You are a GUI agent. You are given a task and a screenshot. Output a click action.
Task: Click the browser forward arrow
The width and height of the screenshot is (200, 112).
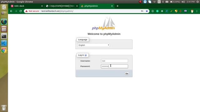16,11
